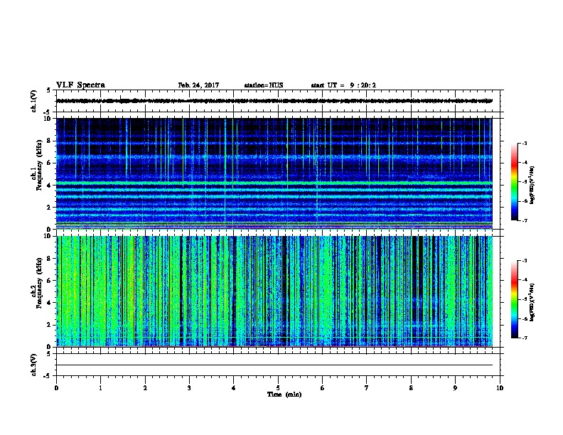Viewport: 563px width, 435px height.
Task: Click the time axis tick label '0'
Action: point(56,388)
